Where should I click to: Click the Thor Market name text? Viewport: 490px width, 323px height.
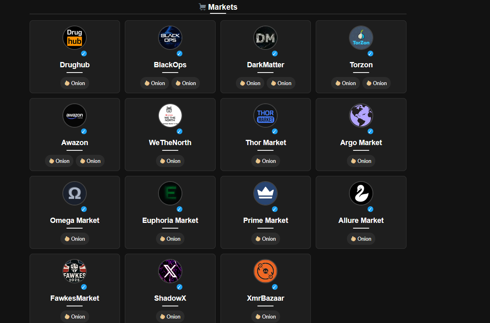[265, 143]
